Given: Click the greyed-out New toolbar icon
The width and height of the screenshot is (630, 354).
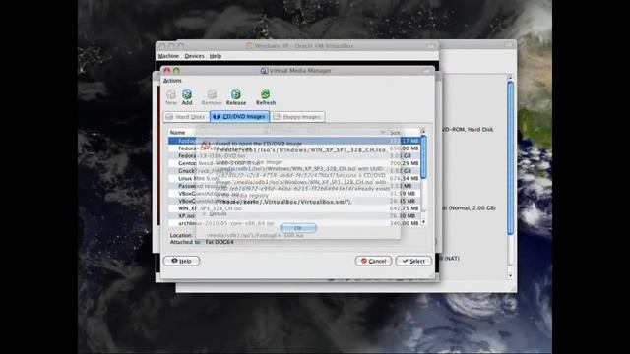Looking at the screenshot, I should tap(171, 97).
